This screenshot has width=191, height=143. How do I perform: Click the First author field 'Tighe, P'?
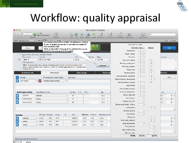coord(30,60)
